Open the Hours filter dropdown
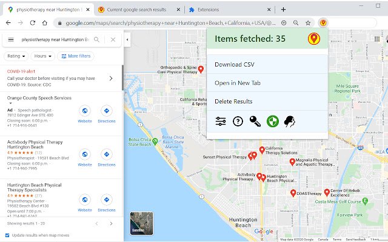 pyautogui.click(x=43, y=56)
